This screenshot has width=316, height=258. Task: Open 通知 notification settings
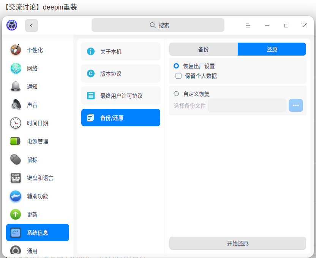coord(32,87)
